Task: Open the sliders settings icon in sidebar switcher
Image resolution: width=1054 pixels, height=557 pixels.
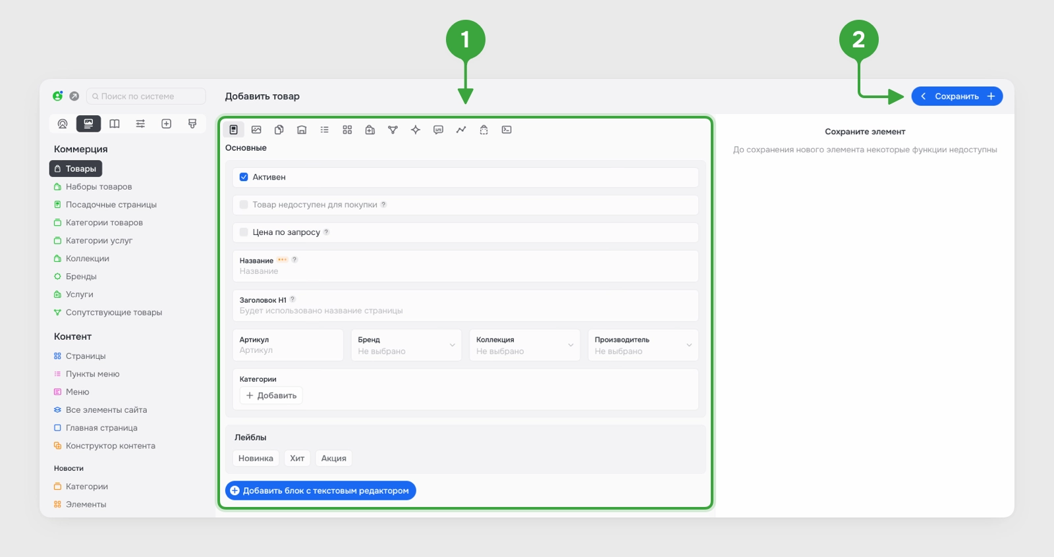Action: (140, 124)
